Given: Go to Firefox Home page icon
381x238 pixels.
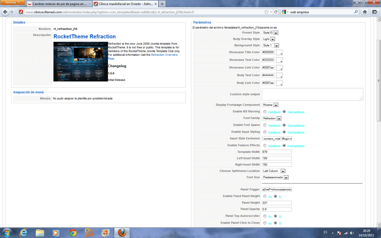Looking at the screenshot, I should pyautogui.click(x=365, y=12).
